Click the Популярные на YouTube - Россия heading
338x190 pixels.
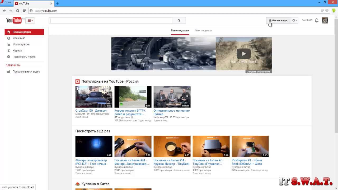(x=110, y=81)
